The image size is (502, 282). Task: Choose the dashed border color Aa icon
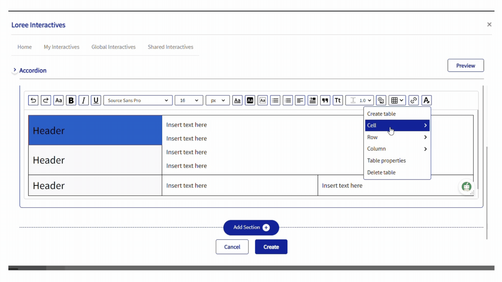263,100
